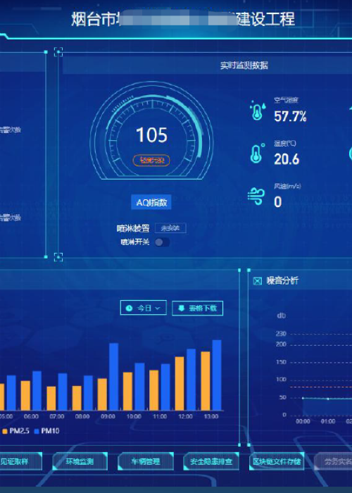The width and height of the screenshot is (352, 493).
Task: Click the tall blue 09:00 PM10 bar
Action: tap(114, 377)
